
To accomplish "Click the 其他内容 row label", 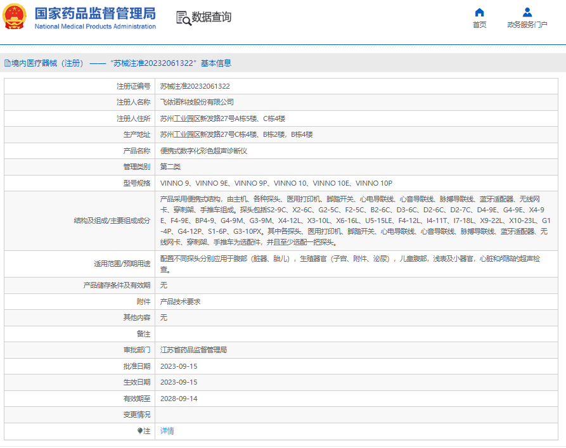I will tap(137, 317).
